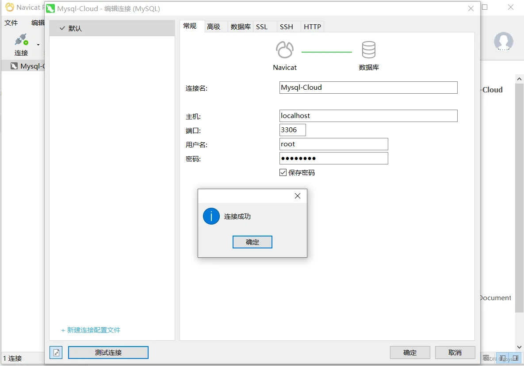Click the blue info icon in the 连接成功 dialog
Image resolution: width=524 pixels, height=366 pixels.
(211, 216)
